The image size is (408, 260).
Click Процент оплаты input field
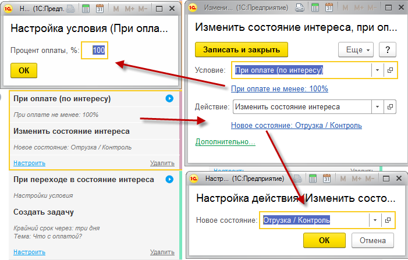94,50
